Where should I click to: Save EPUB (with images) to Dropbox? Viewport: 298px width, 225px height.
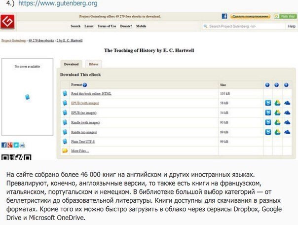268,103
